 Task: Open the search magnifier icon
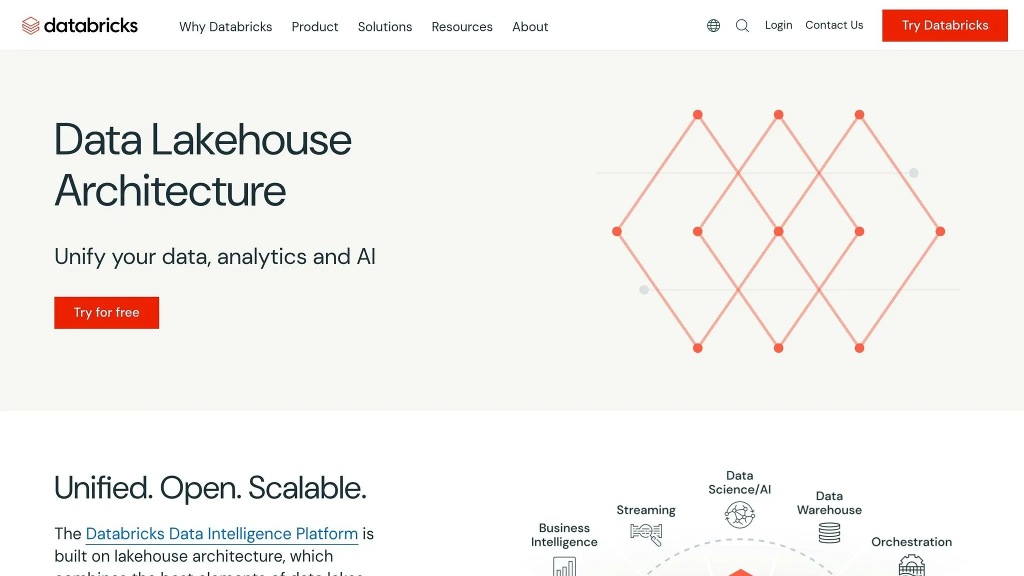coord(742,25)
